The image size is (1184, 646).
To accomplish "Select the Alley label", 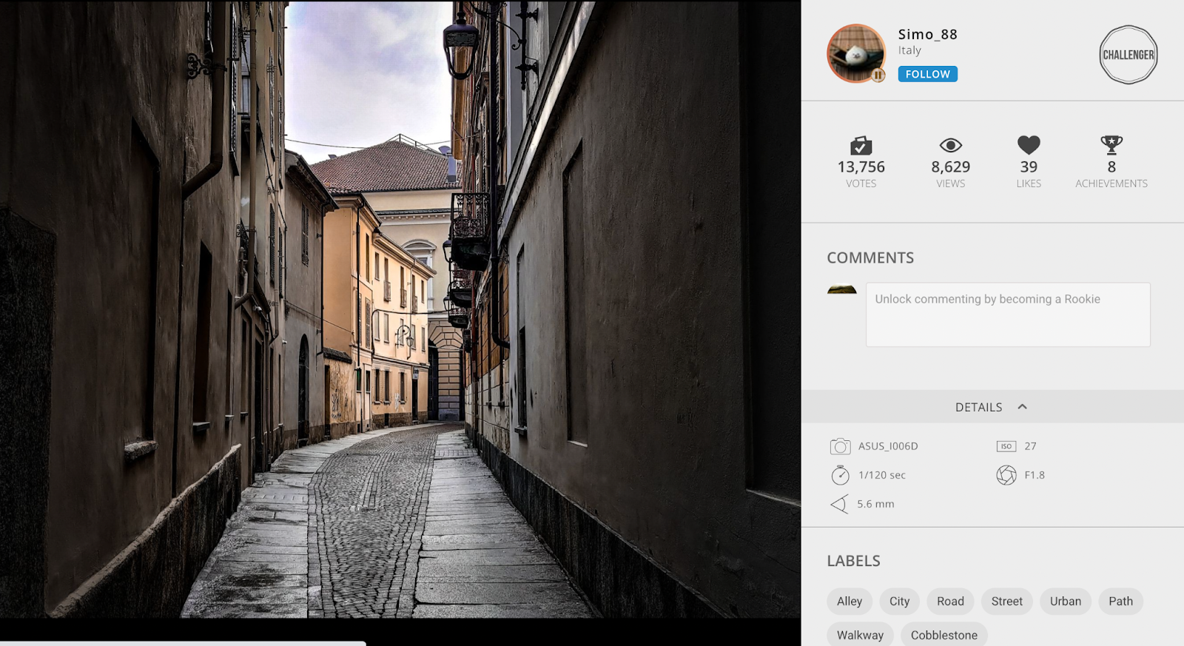I will pyautogui.click(x=850, y=601).
